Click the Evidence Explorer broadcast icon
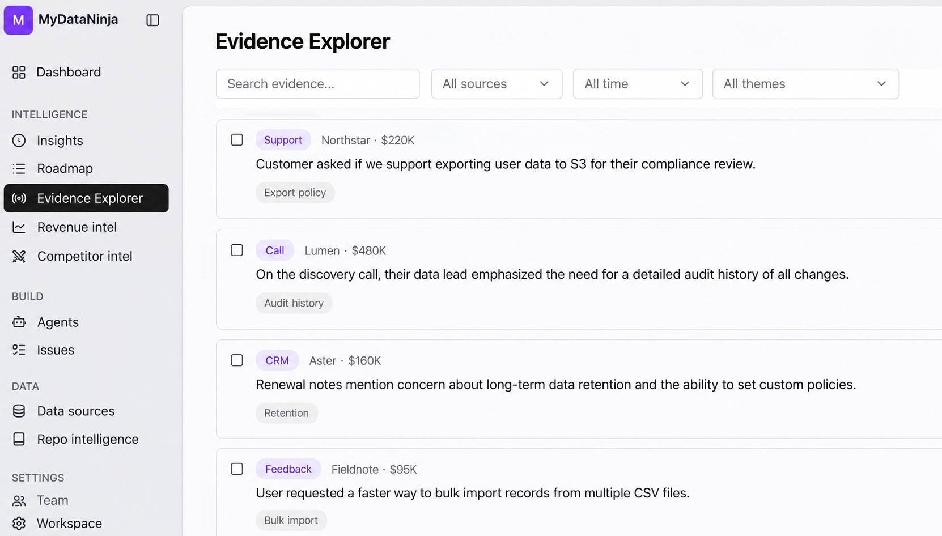The width and height of the screenshot is (942, 536). click(x=19, y=198)
